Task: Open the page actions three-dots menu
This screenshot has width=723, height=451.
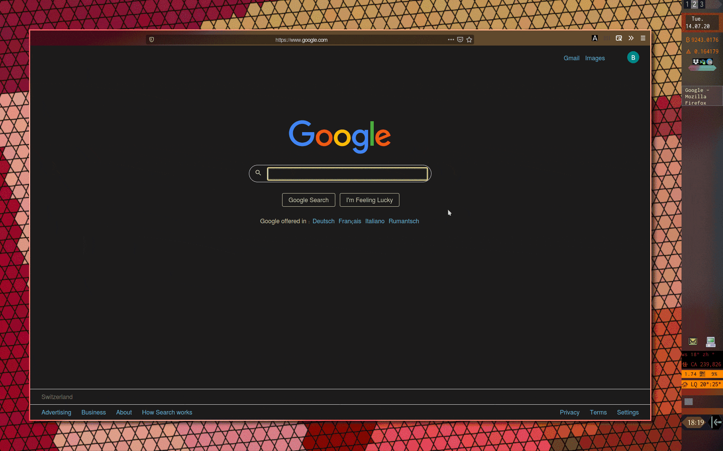Action: (x=451, y=40)
